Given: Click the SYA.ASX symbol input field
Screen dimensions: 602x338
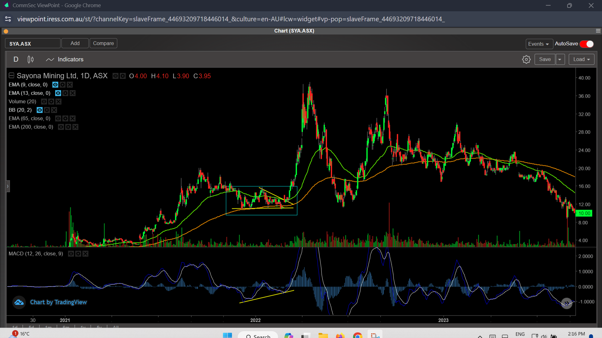Looking at the screenshot, I should click(33, 44).
